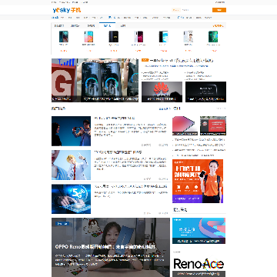Viewport: 277px width, 277px height.
Task: Open the phones speed test feature image
Action: [x=108, y=80]
